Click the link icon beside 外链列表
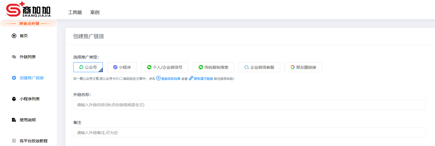The width and height of the screenshot is (435, 146). click(14, 57)
